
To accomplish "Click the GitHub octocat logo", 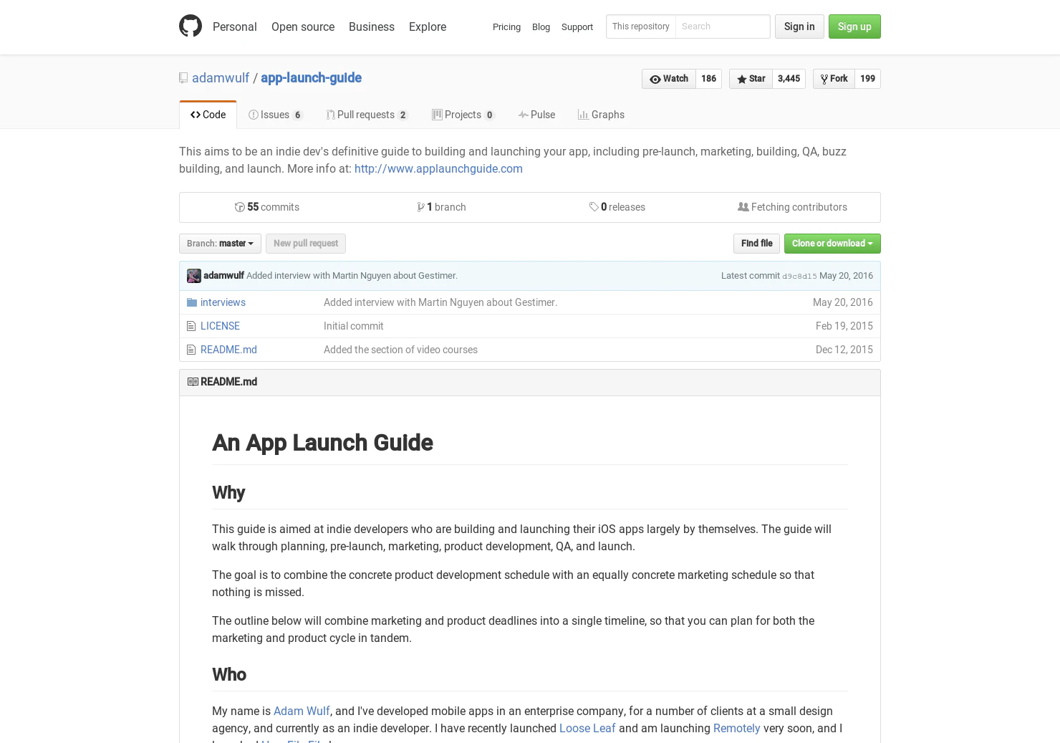I will pyautogui.click(x=191, y=26).
